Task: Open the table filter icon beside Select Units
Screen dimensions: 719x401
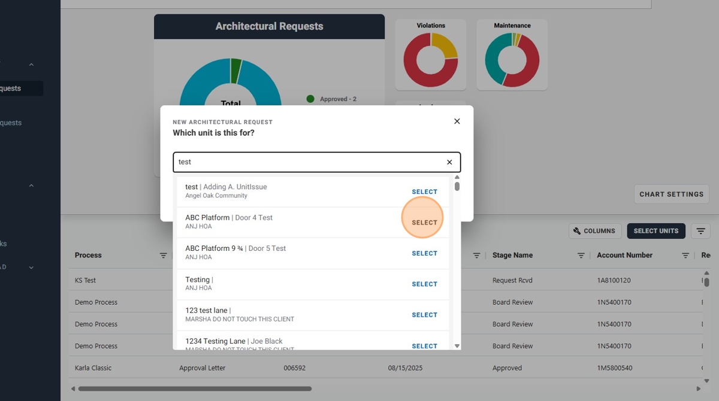Action: 701,231
